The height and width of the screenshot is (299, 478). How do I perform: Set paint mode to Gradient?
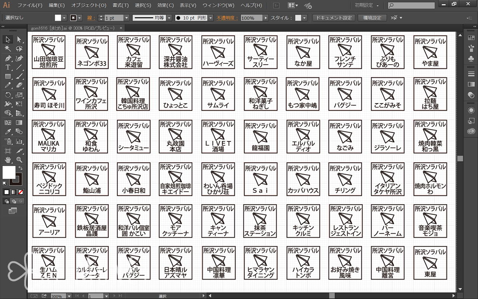point(14,192)
